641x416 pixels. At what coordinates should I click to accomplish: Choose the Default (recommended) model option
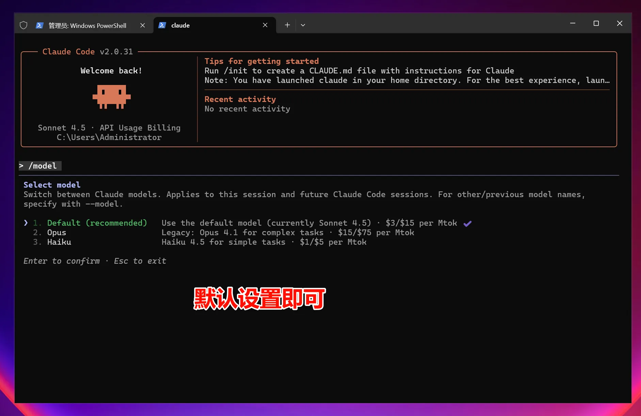(97, 223)
